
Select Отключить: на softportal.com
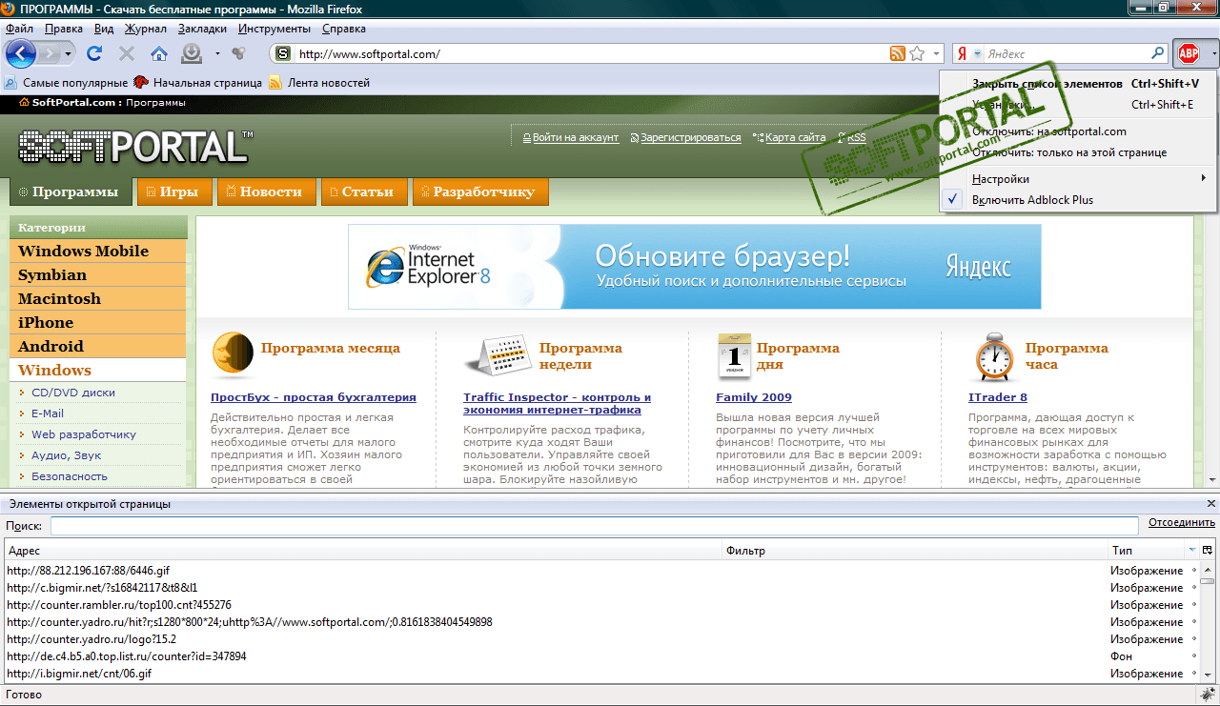click(x=1078, y=131)
